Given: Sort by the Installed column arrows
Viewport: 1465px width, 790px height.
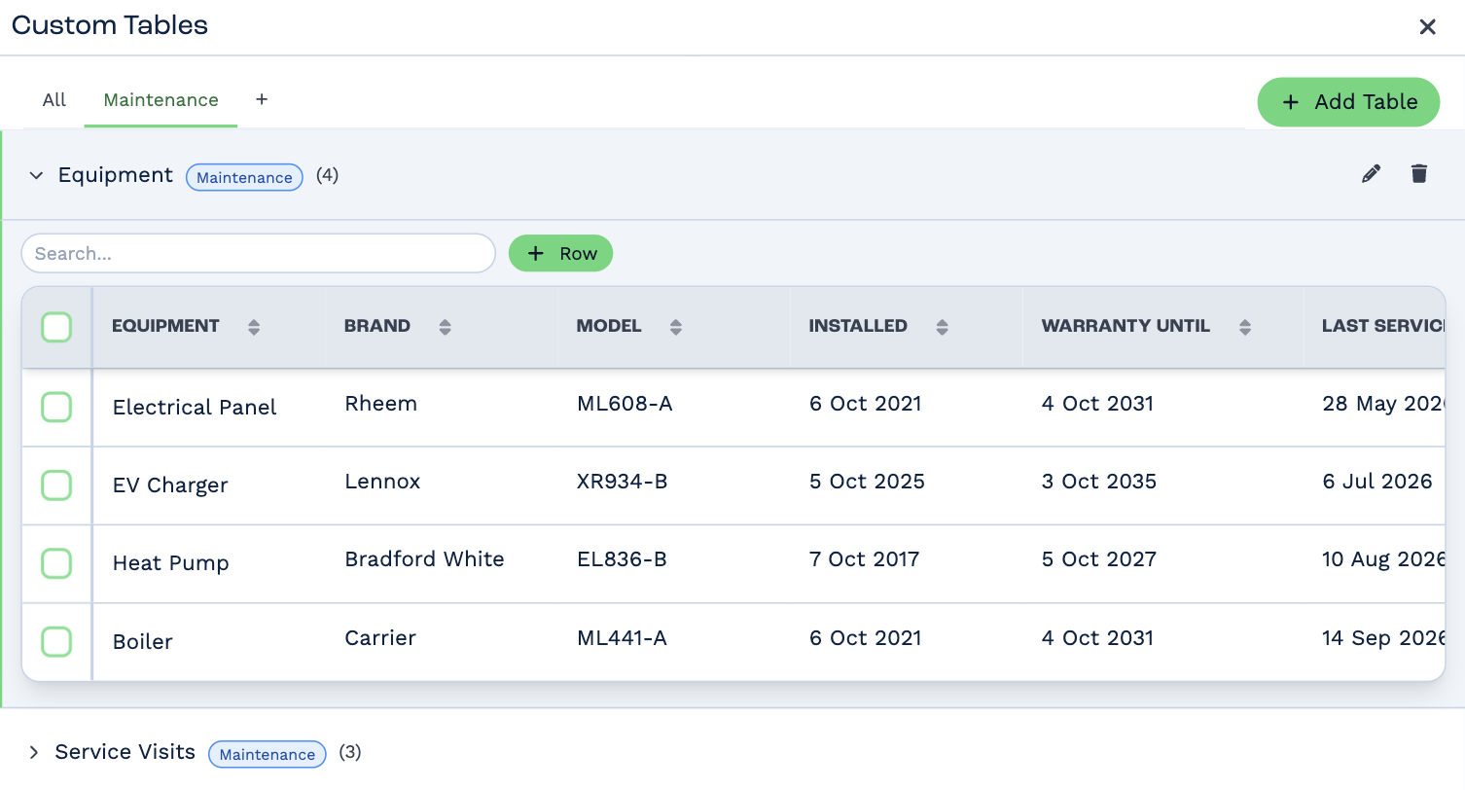Looking at the screenshot, I should (x=942, y=327).
